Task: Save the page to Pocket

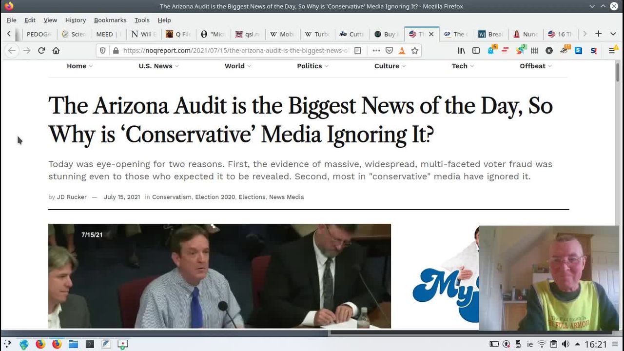Action: [x=389, y=51]
